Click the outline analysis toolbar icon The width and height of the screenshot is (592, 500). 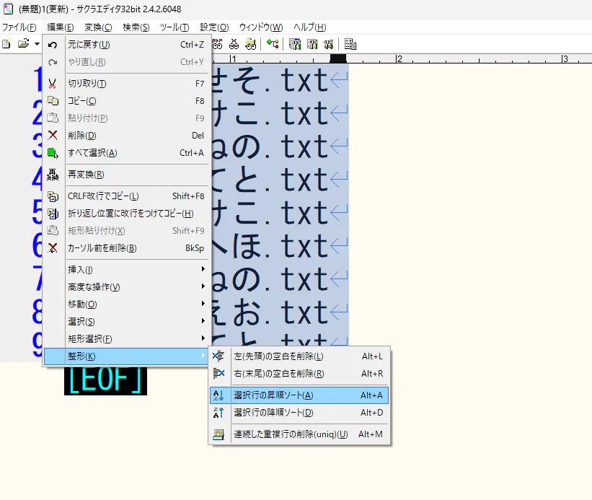pyautogui.click(x=273, y=44)
